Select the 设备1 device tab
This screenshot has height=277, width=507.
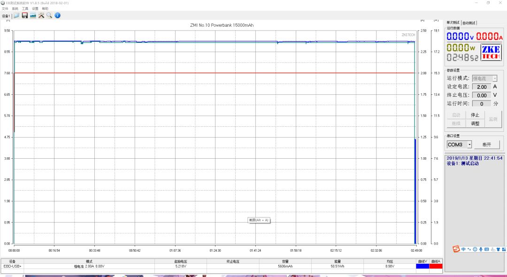6,16
